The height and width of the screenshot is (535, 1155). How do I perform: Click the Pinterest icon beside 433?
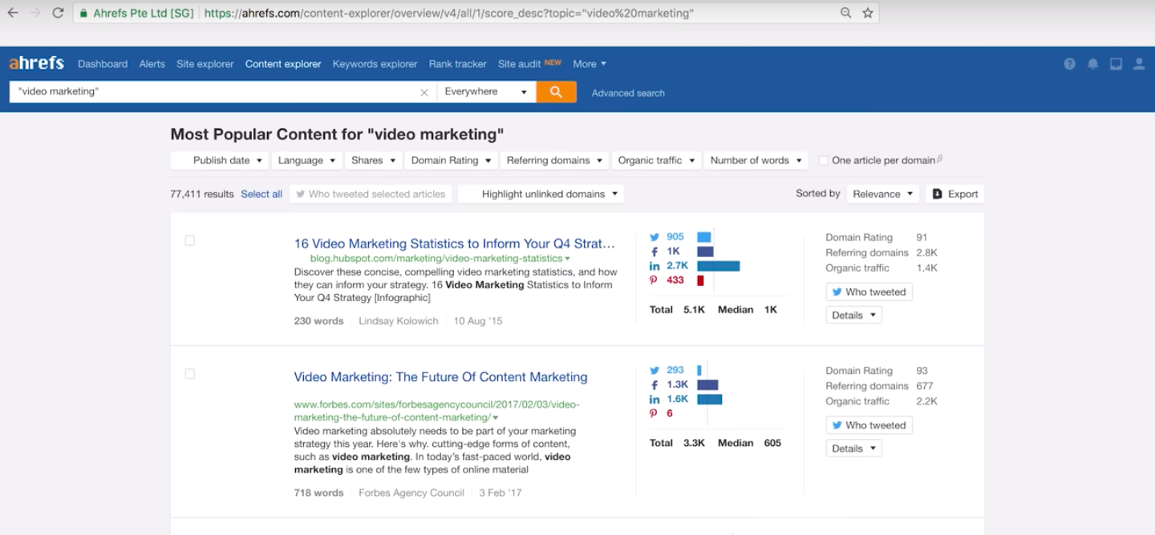[x=654, y=280]
